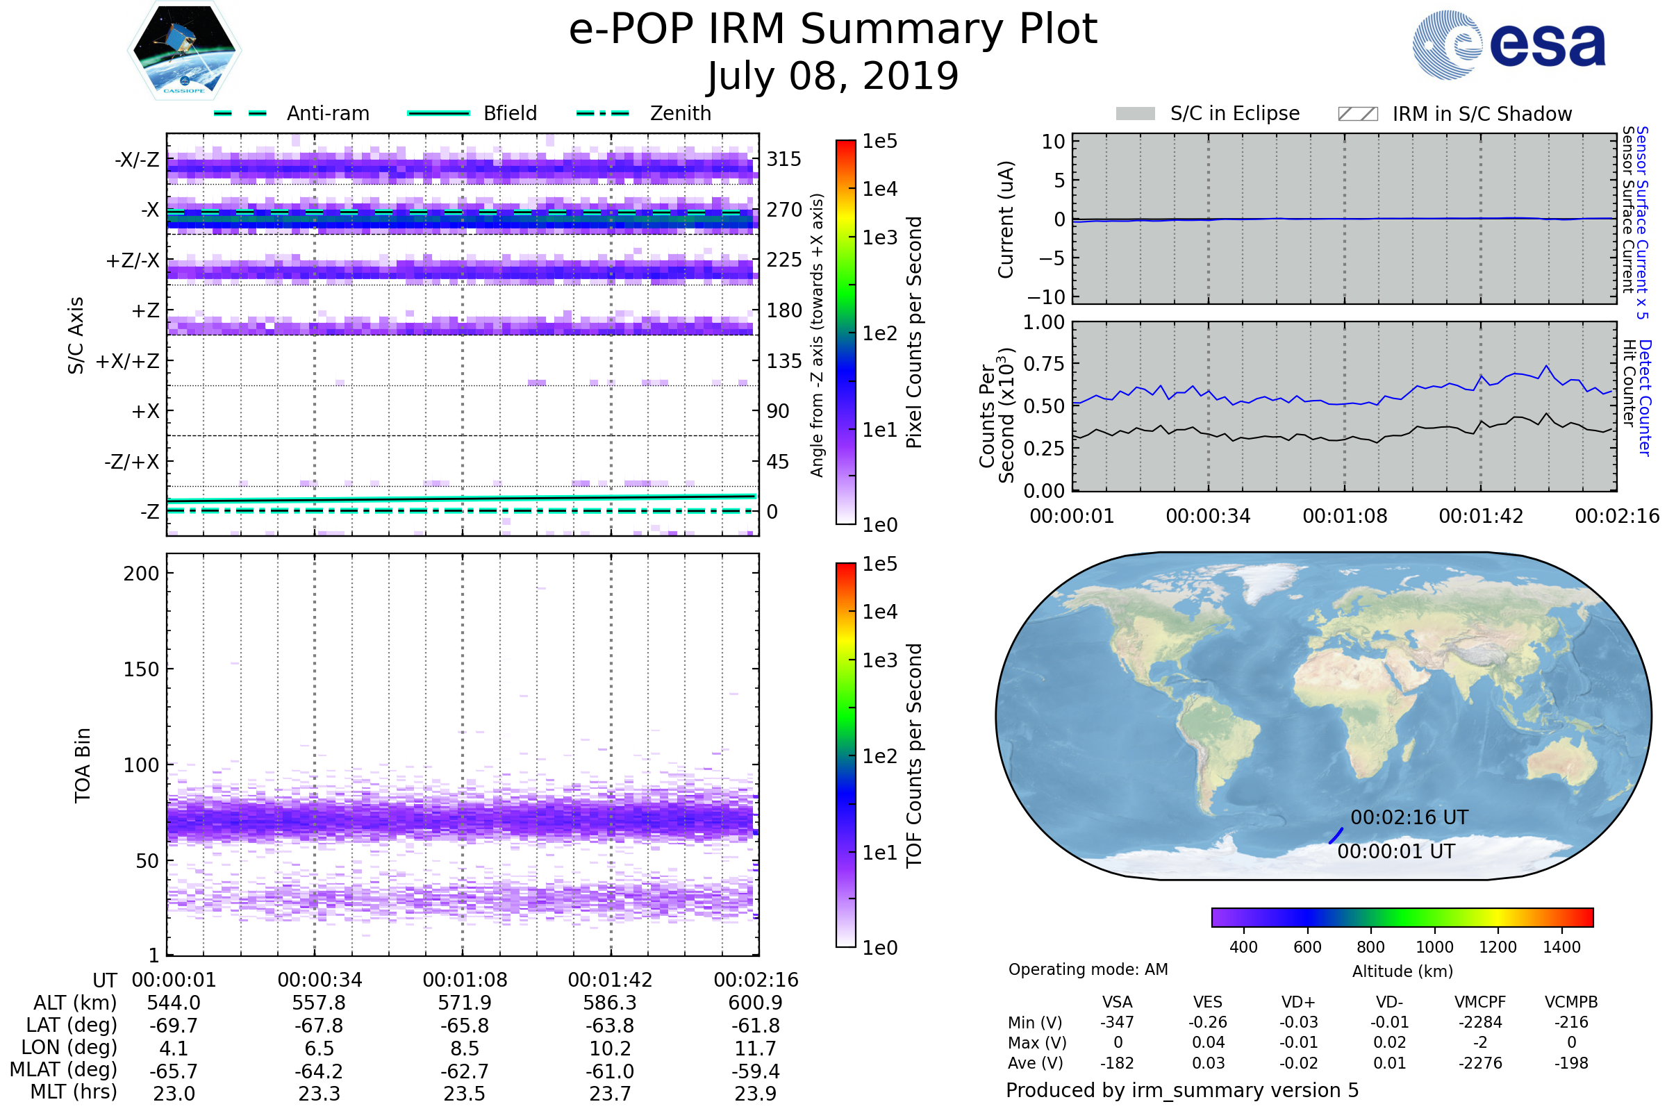Click the July 08, 2019 date subtitle
1667x1111 pixels.
(x=833, y=76)
